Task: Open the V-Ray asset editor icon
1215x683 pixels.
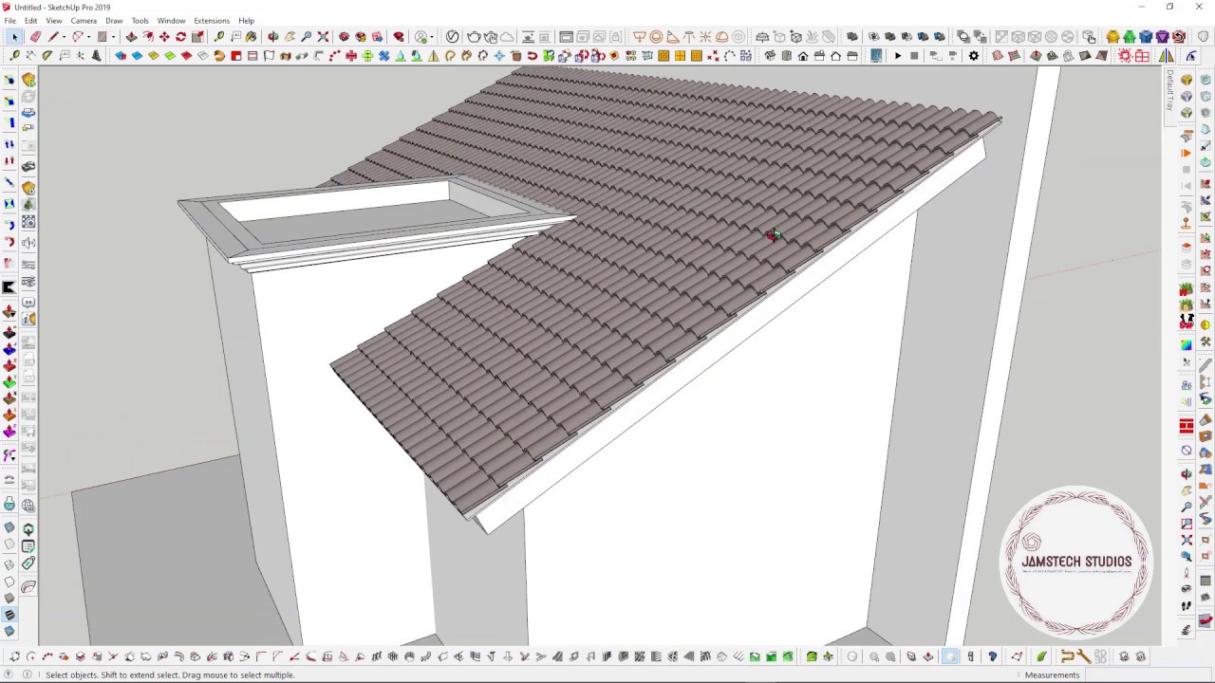Action: [453, 37]
